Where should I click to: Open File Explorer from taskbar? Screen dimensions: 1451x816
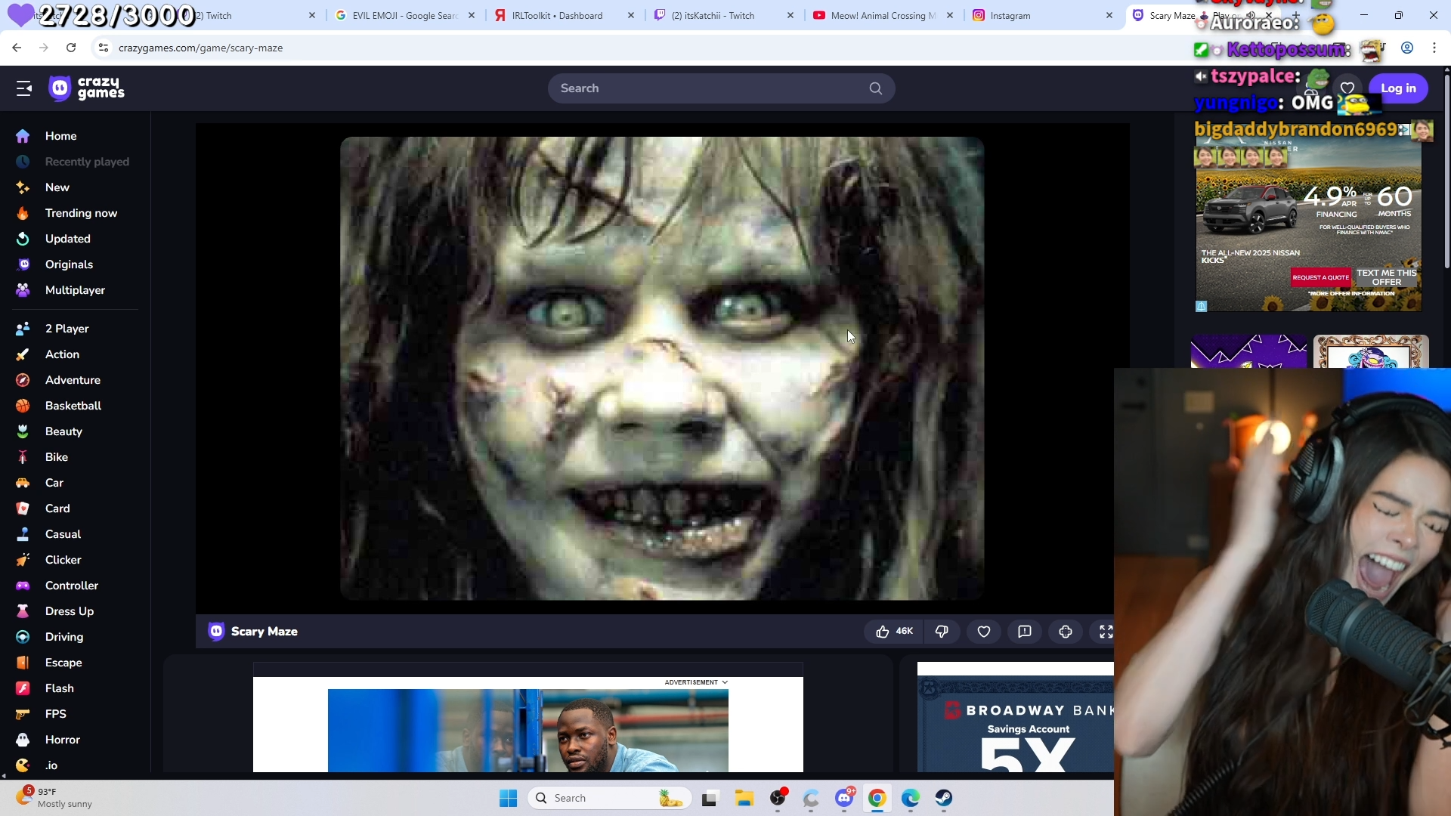pos(744,798)
